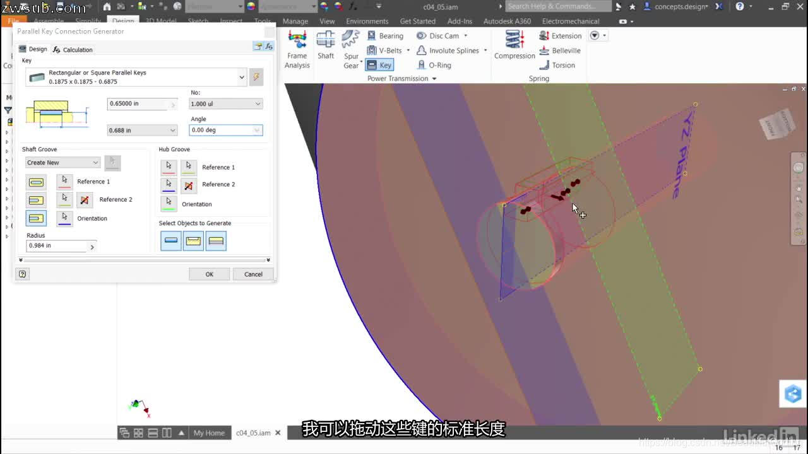Launch the Compression spring generator
Screen dimensions: 808x454
(x=514, y=45)
